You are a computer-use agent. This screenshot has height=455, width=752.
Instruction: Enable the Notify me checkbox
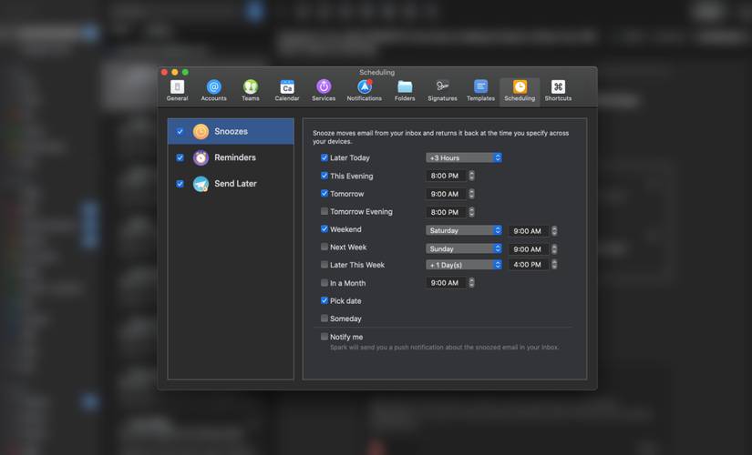coord(324,337)
